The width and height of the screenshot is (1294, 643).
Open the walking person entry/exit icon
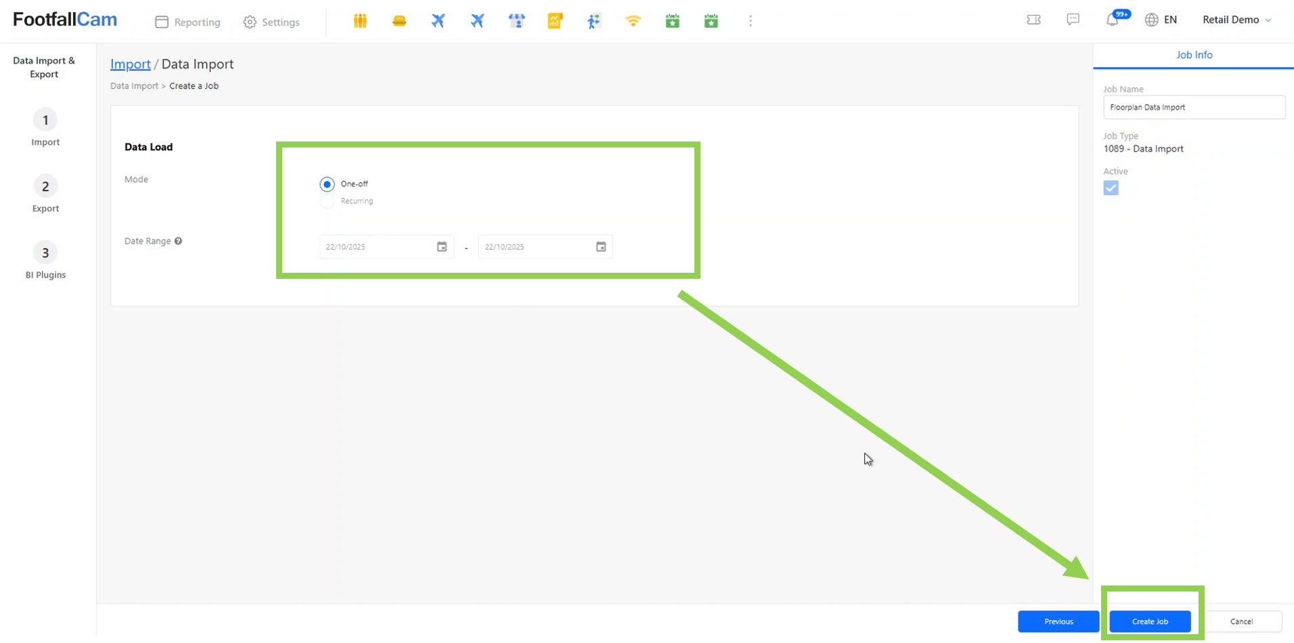pos(594,21)
